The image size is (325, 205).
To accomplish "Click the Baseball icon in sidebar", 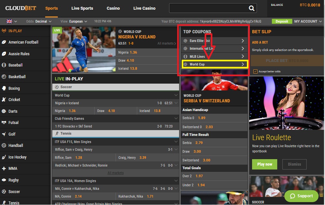I will [x=4, y=65].
